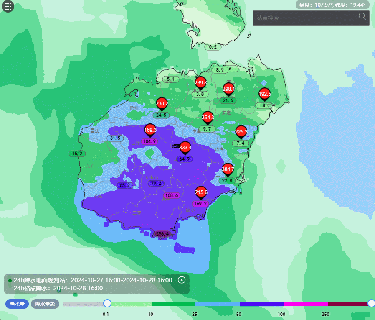Click the 108.6 grid value label
The height and width of the screenshot is (320, 375).
tap(172, 195)
